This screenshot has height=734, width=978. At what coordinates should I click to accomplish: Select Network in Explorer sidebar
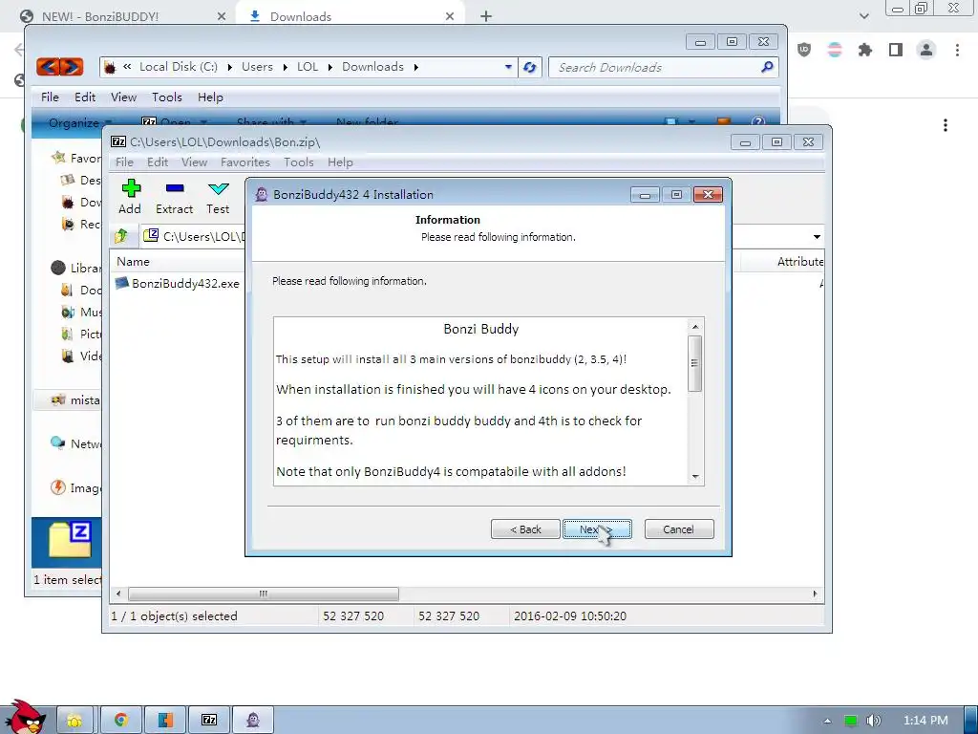pyautogui.click(x=76, y=443)
